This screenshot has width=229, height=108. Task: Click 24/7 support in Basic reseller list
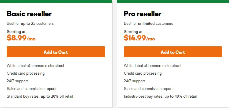click(17, 81)
